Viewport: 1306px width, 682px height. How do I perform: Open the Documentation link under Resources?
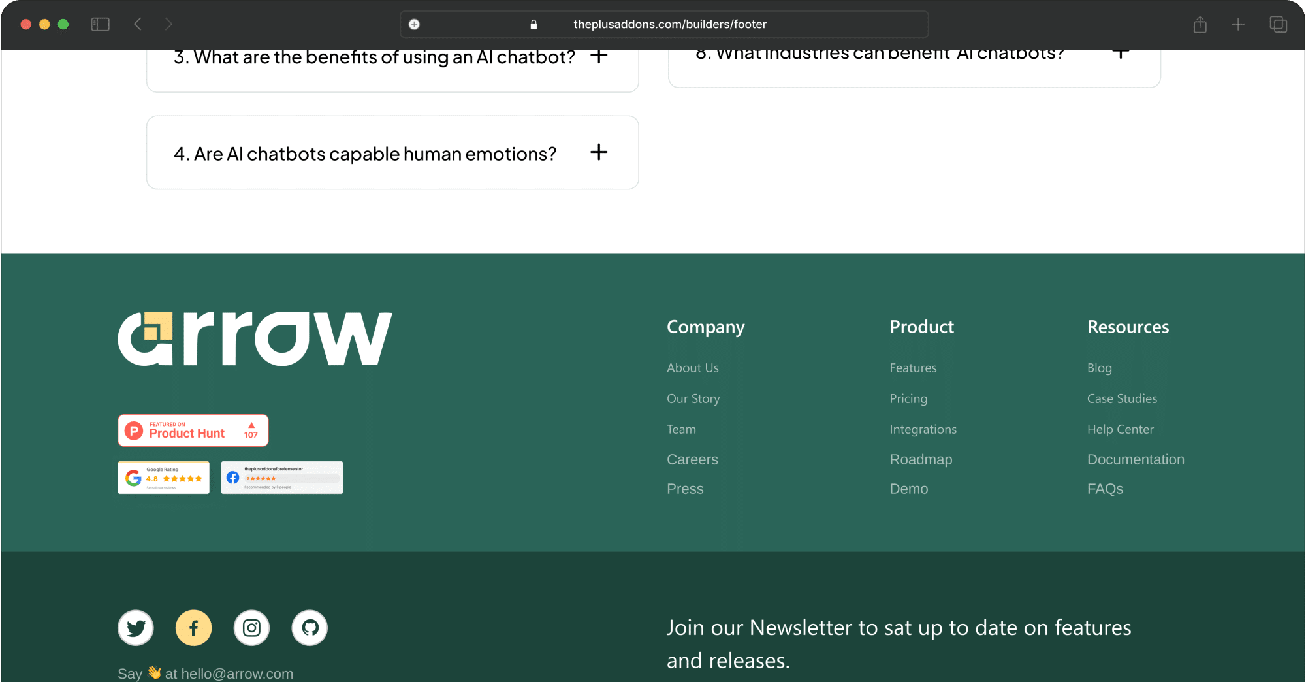tap(1135, 459)
